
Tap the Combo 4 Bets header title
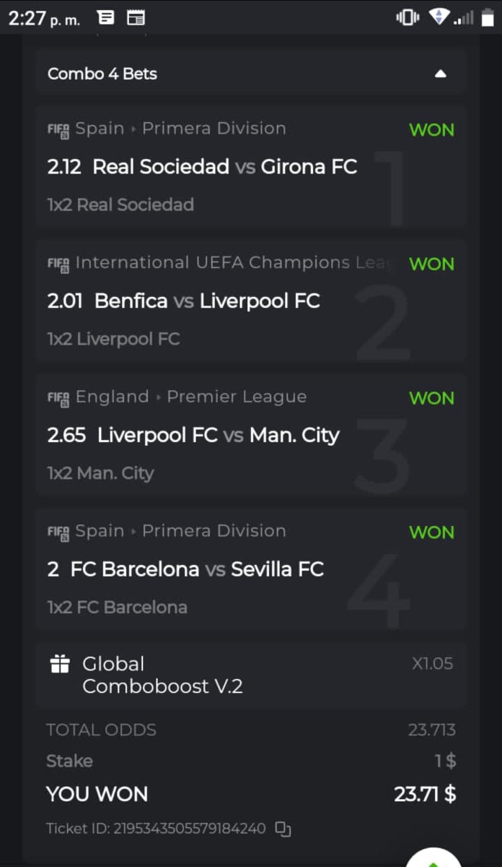(x=102, y=74)
